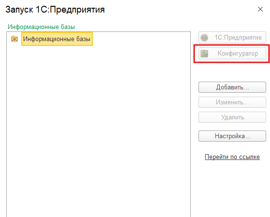
Task: Launch 1С:Предприятие mode
Action: [x=232, y=37]
